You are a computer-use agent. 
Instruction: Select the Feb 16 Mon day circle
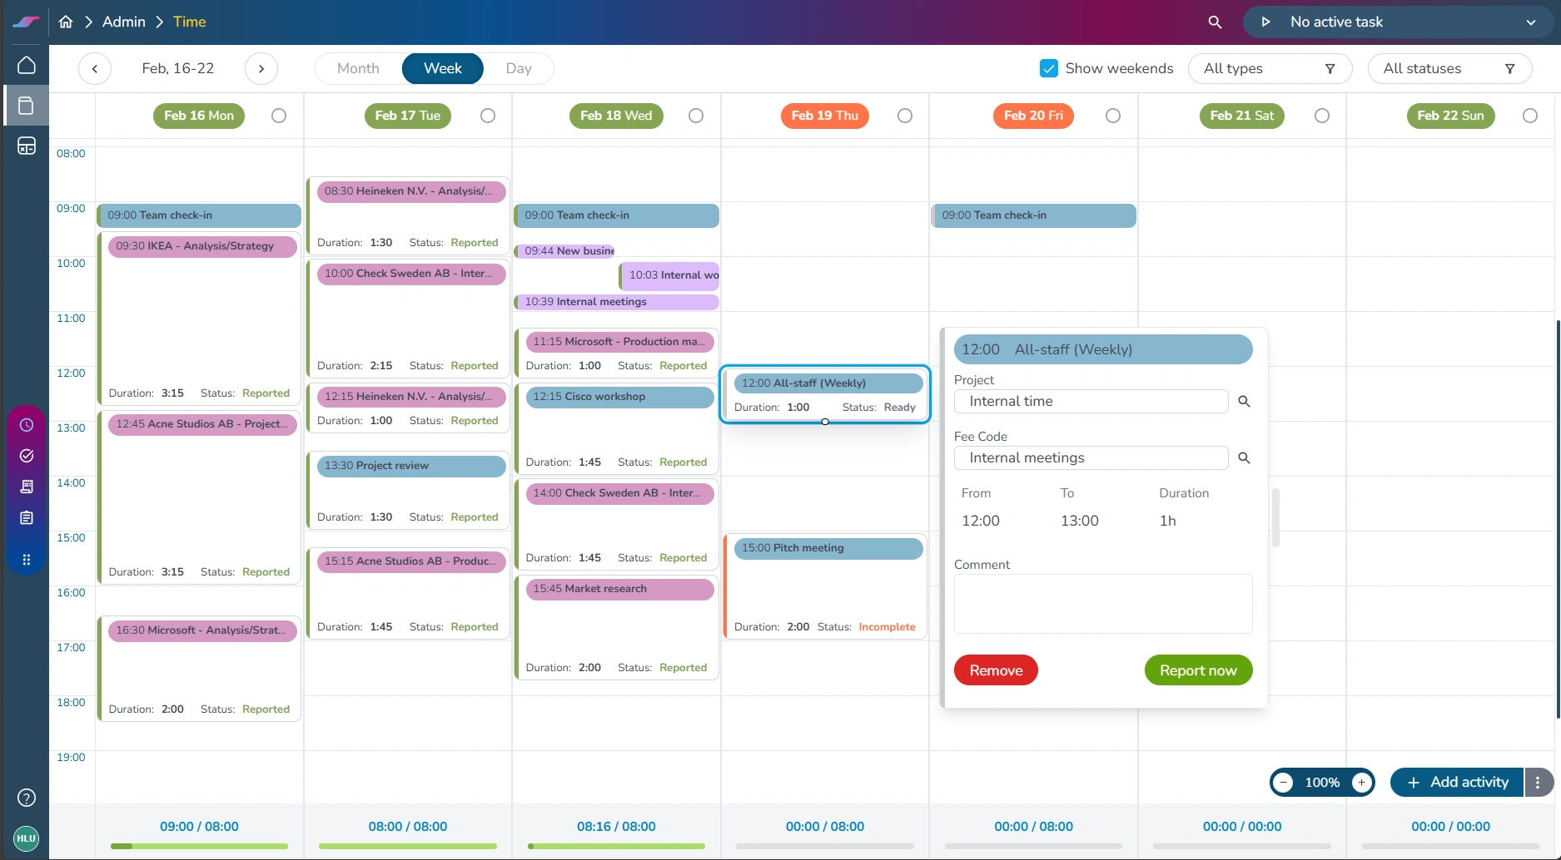click(279, 116)
